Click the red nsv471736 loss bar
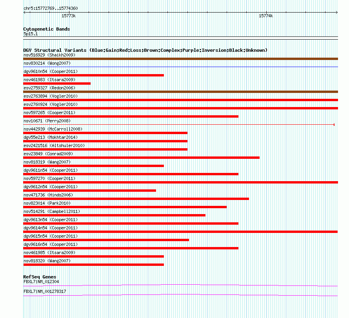349x318 pixels. click(136, 199)
